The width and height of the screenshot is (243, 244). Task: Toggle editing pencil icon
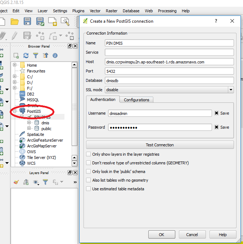point(15,36)
